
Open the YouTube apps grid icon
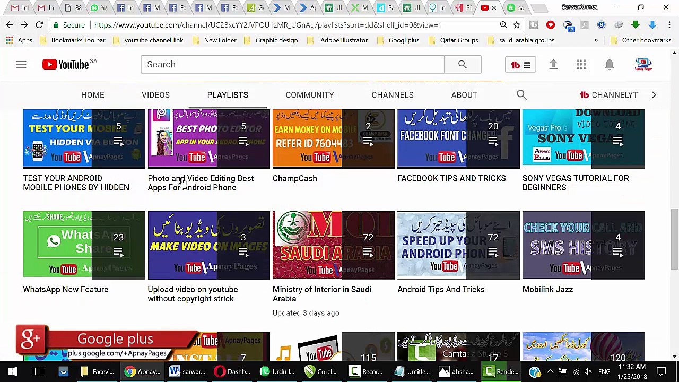581,64
